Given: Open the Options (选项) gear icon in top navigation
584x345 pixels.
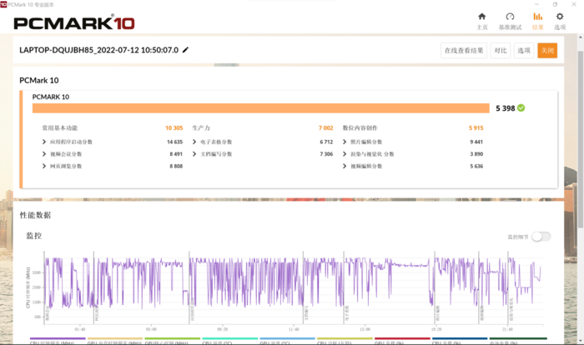Looking at the screenshot, I should [560, 17].
